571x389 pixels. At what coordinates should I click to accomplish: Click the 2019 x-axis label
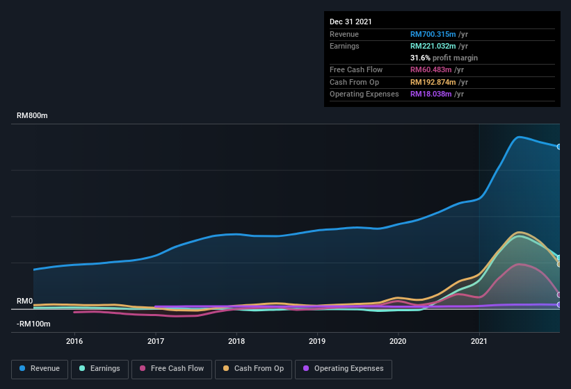pos(317,341)
